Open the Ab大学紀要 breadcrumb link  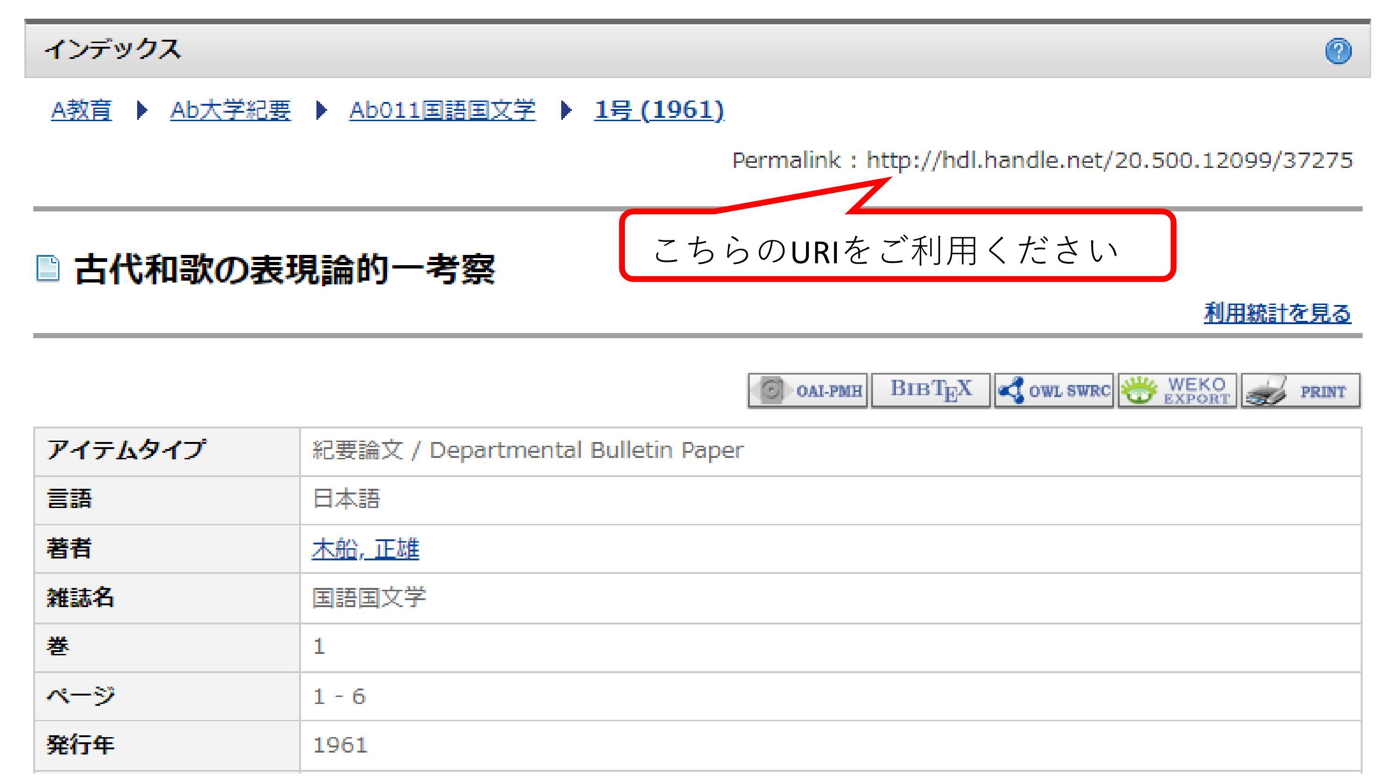(x=231, y=110)
